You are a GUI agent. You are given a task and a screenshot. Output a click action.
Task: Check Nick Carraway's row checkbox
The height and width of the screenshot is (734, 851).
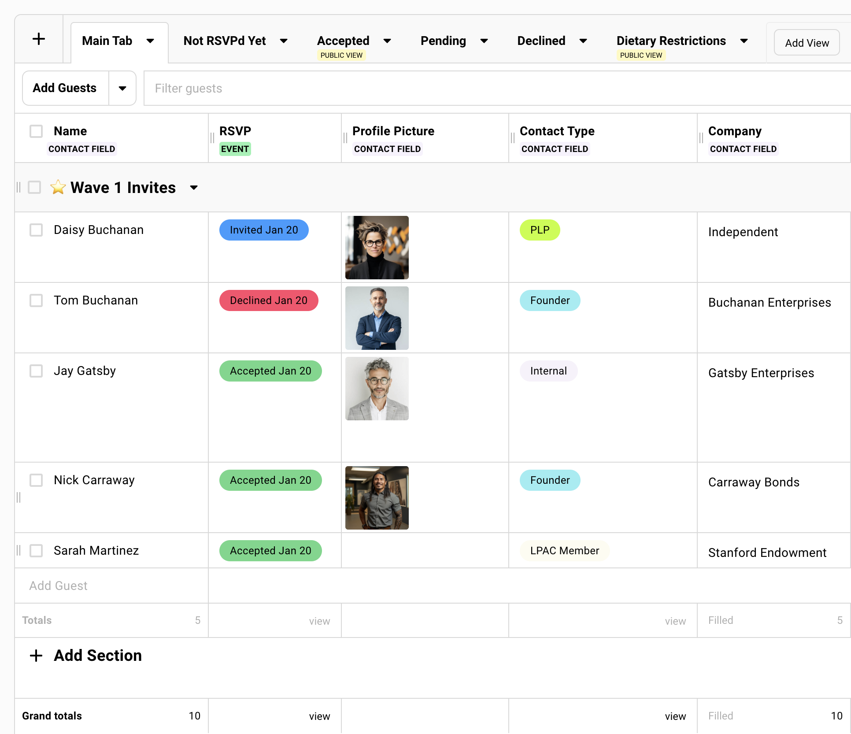coord(36,480)
